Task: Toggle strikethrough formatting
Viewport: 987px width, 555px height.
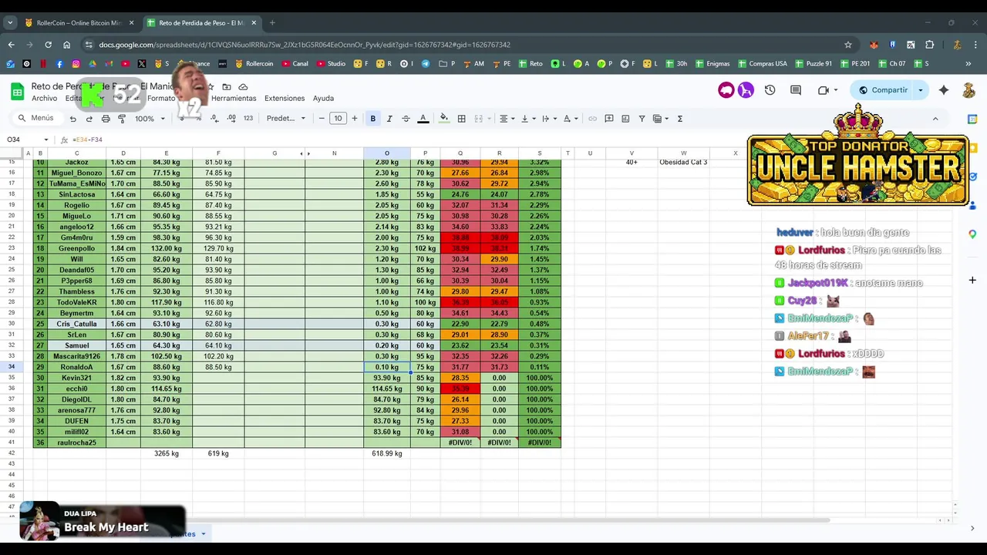Action: click(406, 119)
